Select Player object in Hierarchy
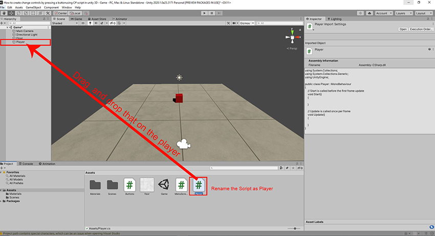The width and height of the screenshot is (435, 236). coord(18,42)
